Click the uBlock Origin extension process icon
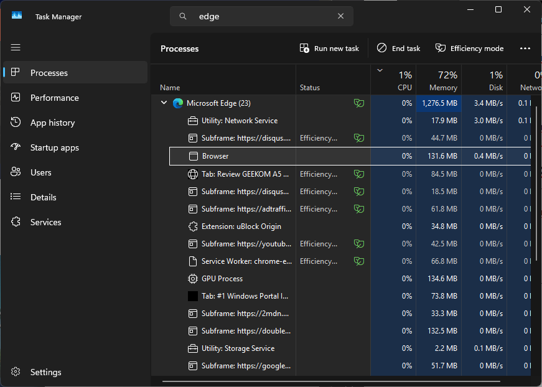The width and height of the screenshot is (542, 387). pos(193,226)
